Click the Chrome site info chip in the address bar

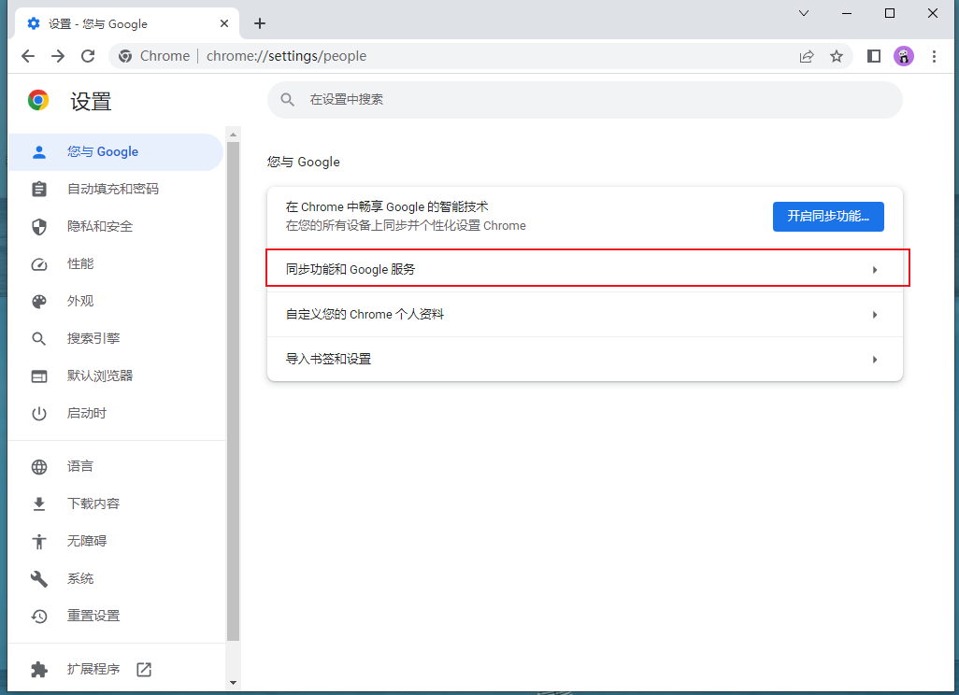[154, 56]
